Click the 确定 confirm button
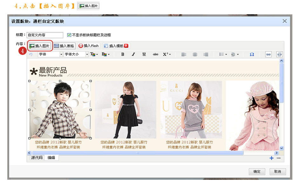This screenshot has width=302, height=183. [257, 172]
